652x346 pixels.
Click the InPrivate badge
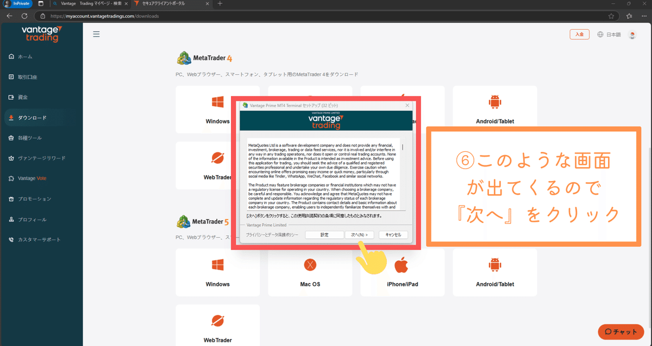[18, 3]
